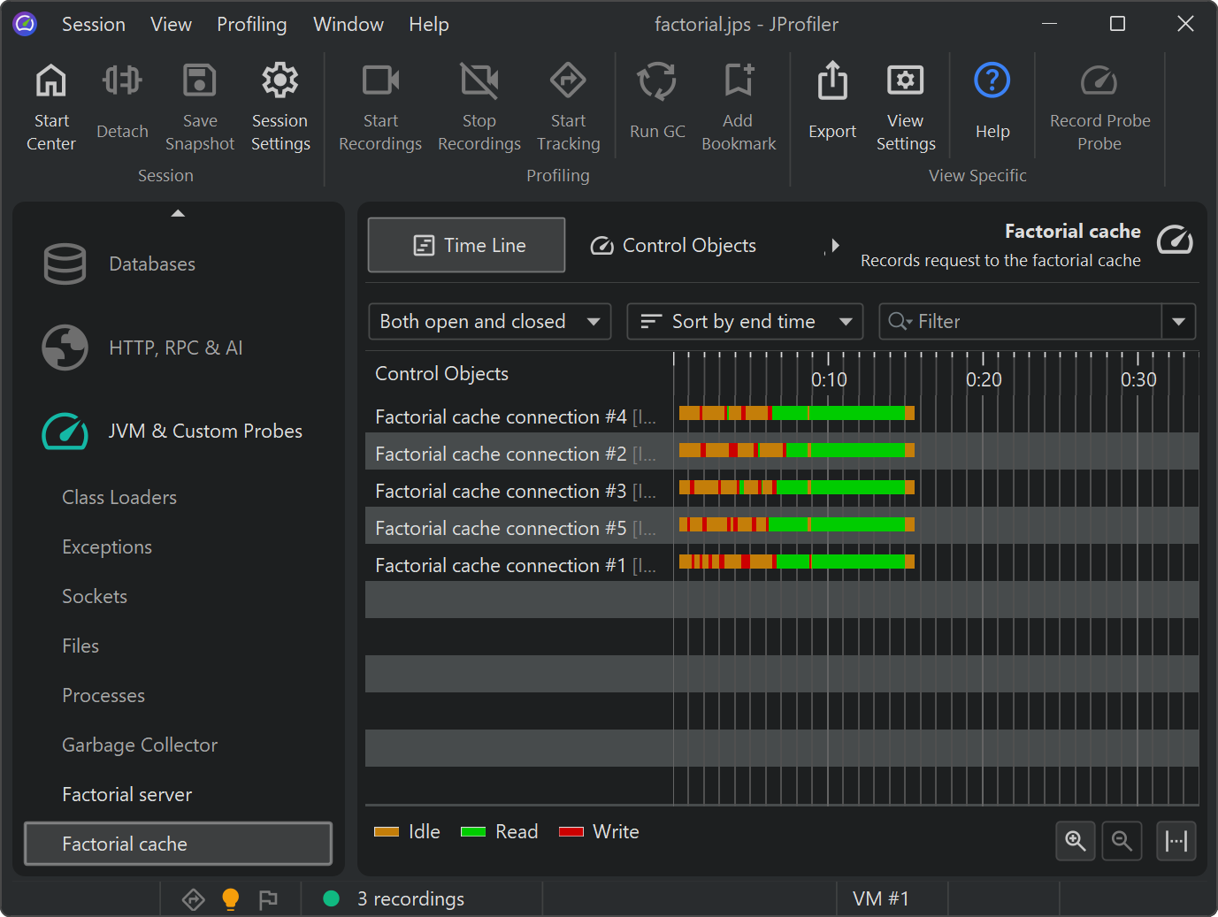This screenshot has height=917, width=1218.
Task: Open View Settings from toolbar
Action: tap(905, 81)
